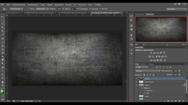Open opacity slider arrow in options bar

[63, 9]
